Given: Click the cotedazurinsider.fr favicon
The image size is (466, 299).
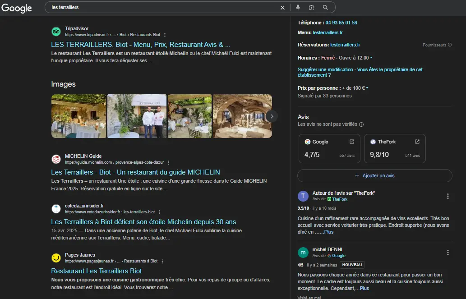Looking at the screenshot, I should (x=56, y=209).
